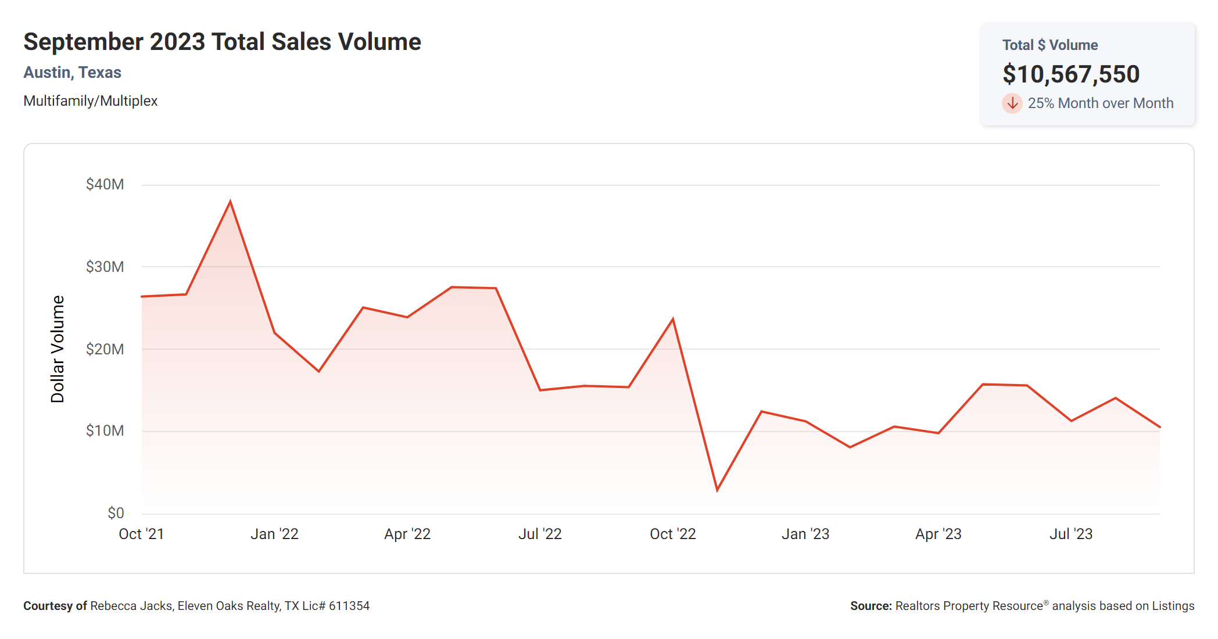This screenshot has height=639, width=1218.
Task: Click the $30M y-axis label
Action: click(x=105, y=267)
